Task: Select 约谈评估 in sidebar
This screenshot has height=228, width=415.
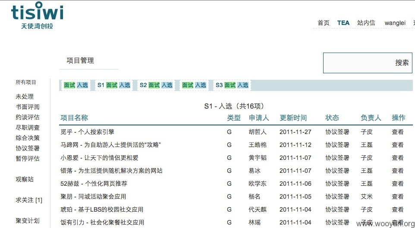Action: (x=28, y=117)
